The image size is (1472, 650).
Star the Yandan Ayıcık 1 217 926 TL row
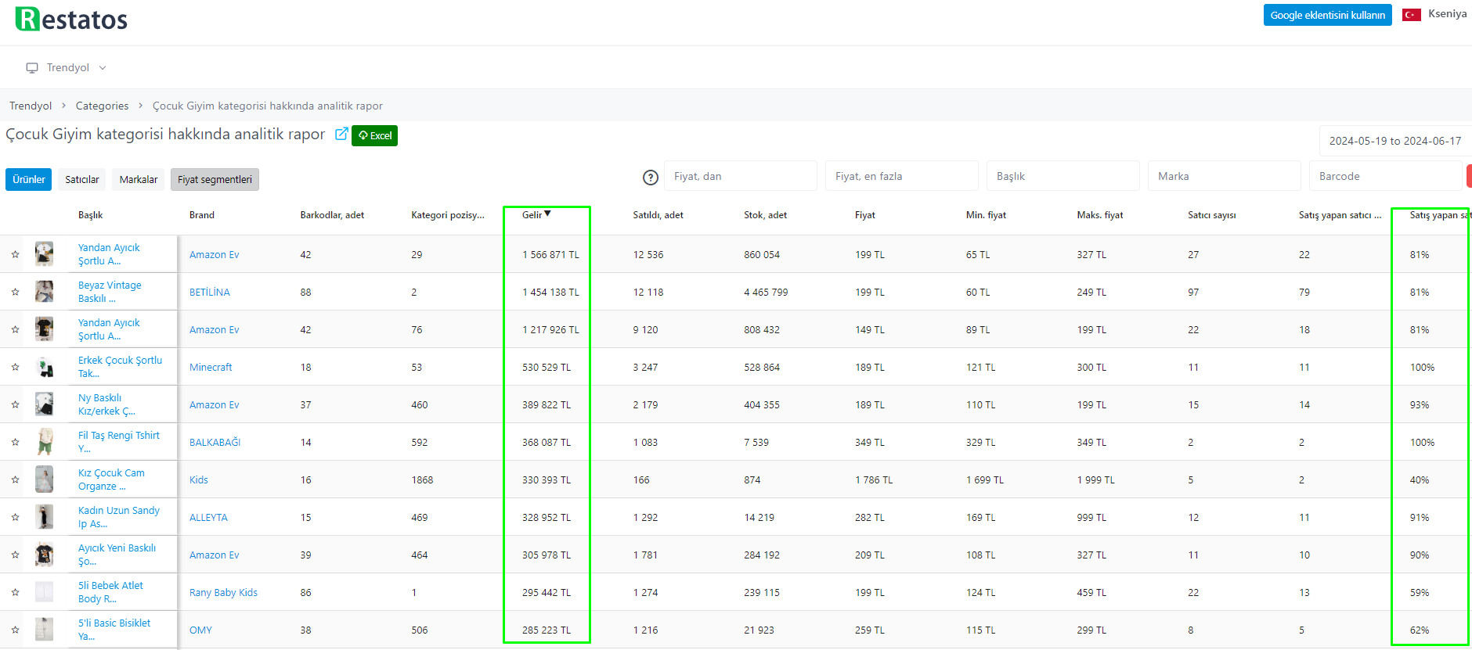click(15, 329)
